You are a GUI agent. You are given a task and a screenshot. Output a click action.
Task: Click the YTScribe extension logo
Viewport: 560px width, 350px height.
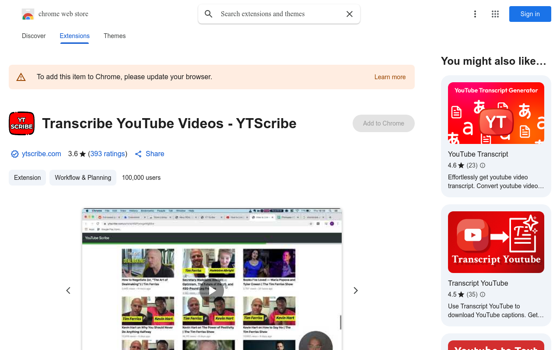[x=21, y=123]
